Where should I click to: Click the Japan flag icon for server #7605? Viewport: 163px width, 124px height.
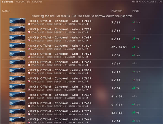[x=29, y=106]
